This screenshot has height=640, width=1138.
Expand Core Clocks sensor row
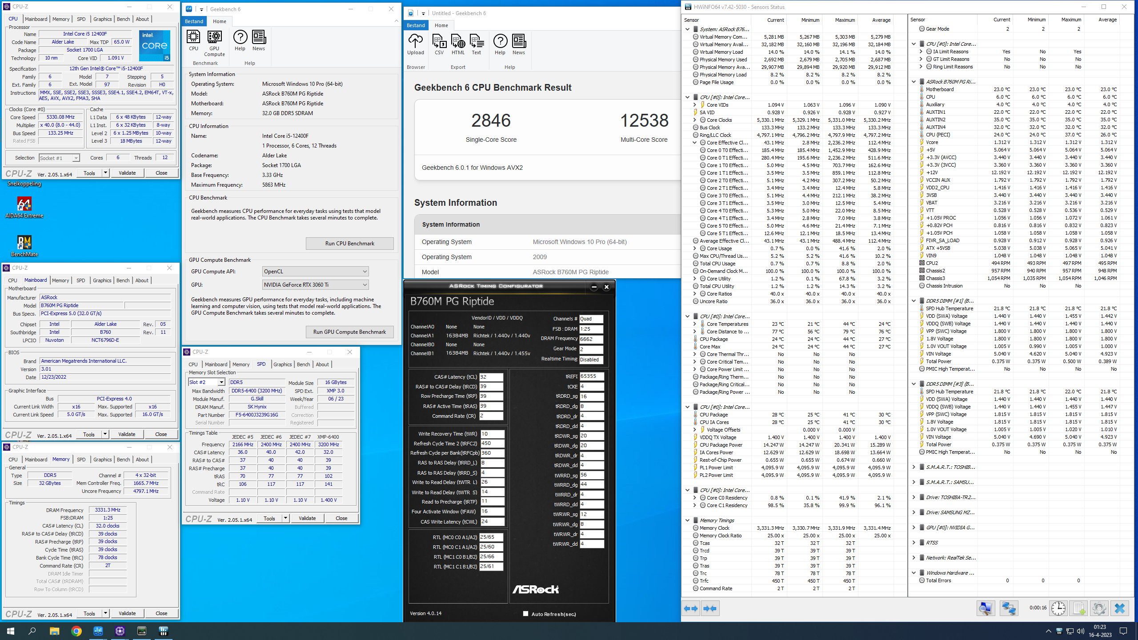695,120
